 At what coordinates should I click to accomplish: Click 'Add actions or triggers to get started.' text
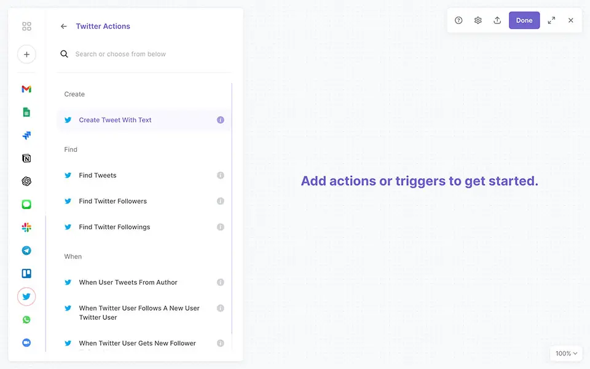pos(420,181)
